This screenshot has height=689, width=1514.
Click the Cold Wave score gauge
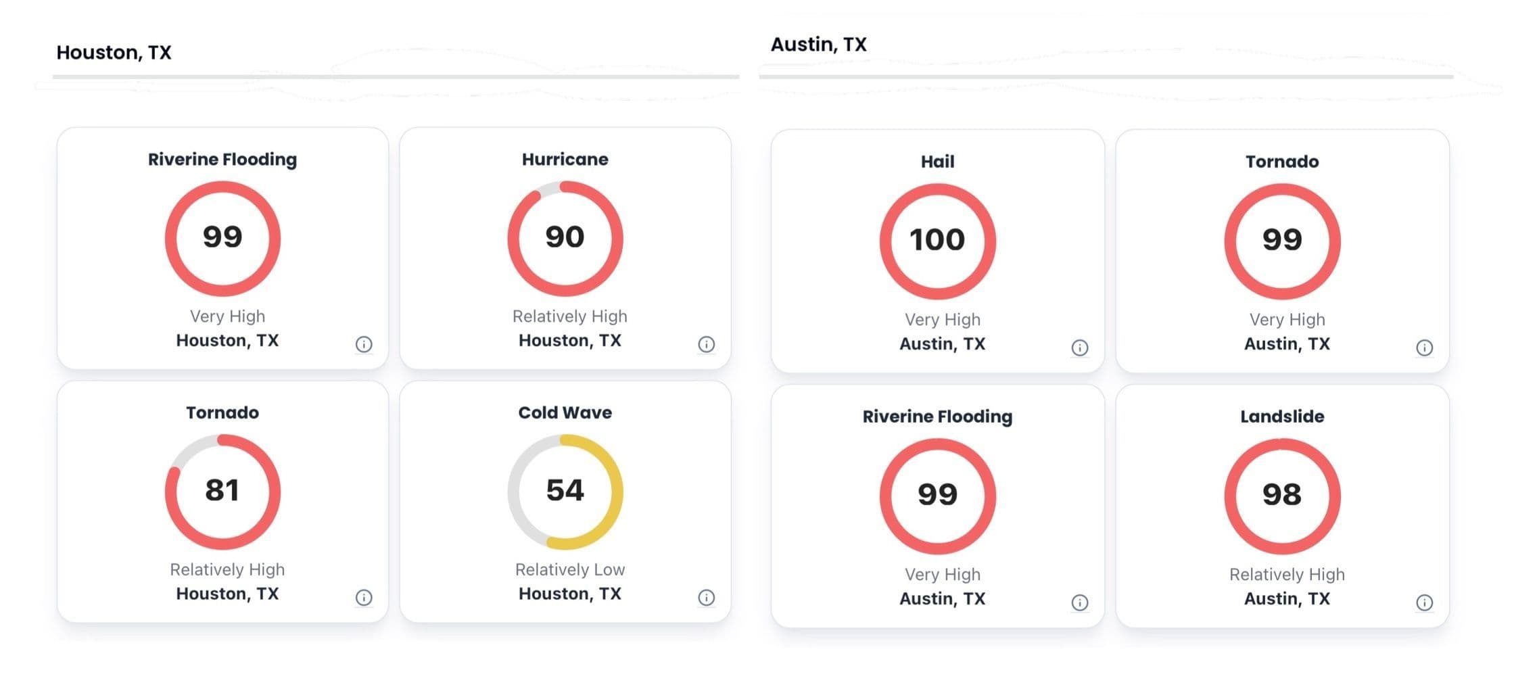pos(566,490)
